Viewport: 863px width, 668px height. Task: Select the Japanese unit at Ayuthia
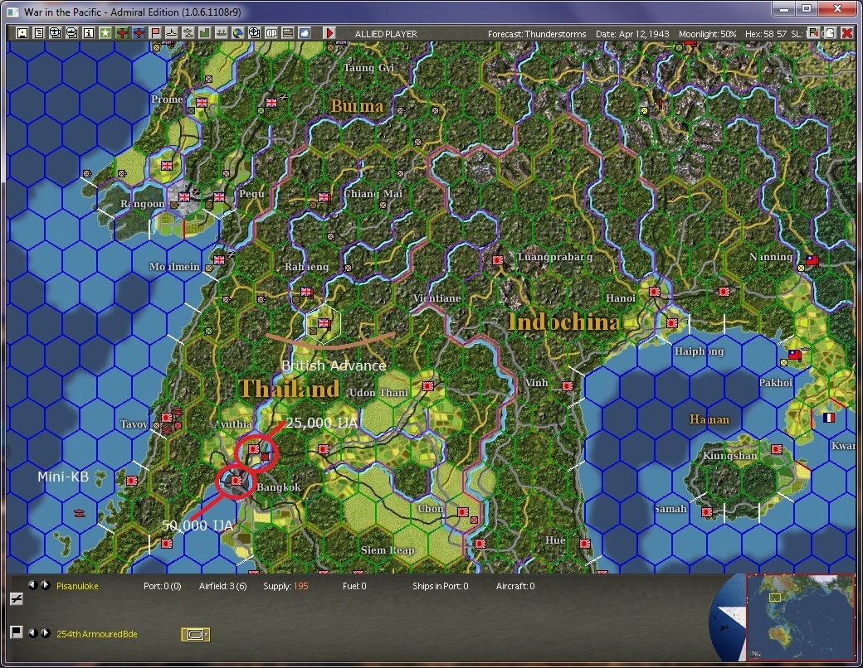click(253, 449)
